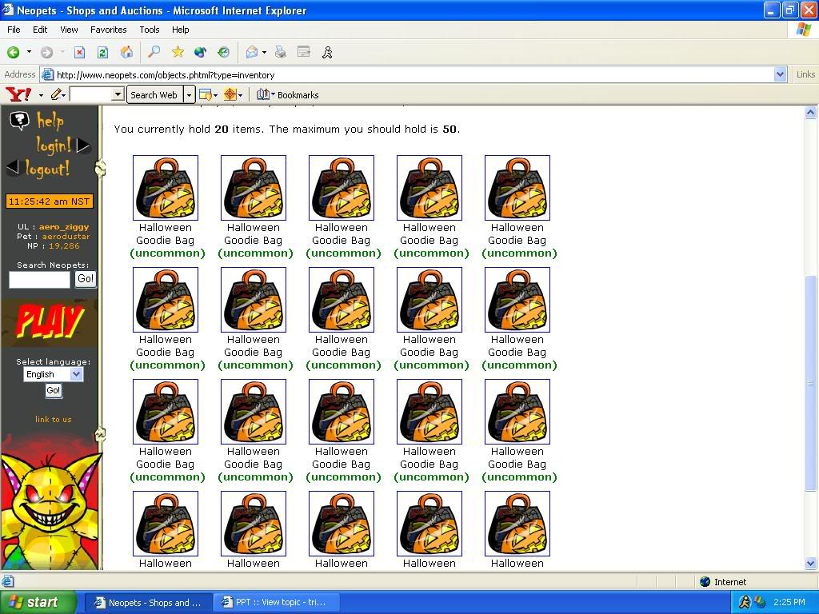Click the AIM Messenger running man icon
This screenshot has height=614, width=819.
(327, 52)
